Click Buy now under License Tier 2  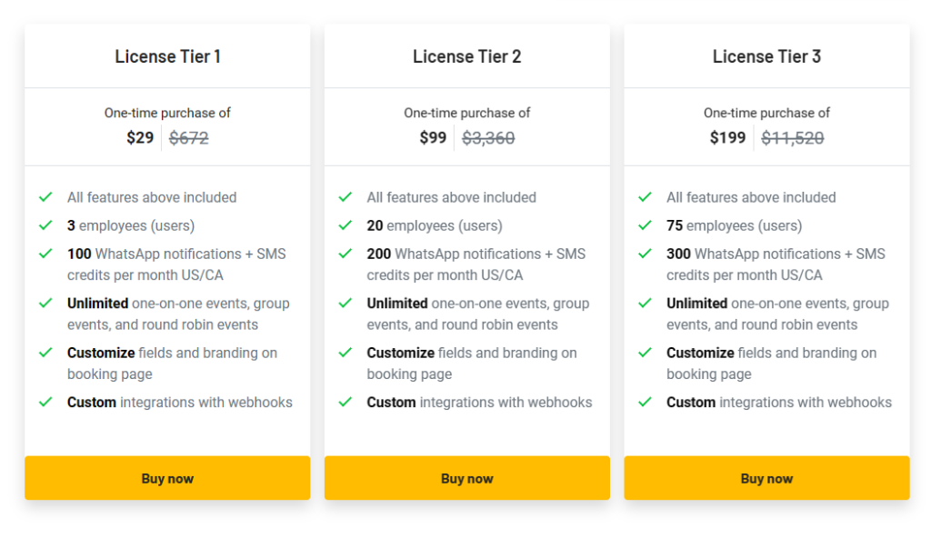[x=466, y=478]
